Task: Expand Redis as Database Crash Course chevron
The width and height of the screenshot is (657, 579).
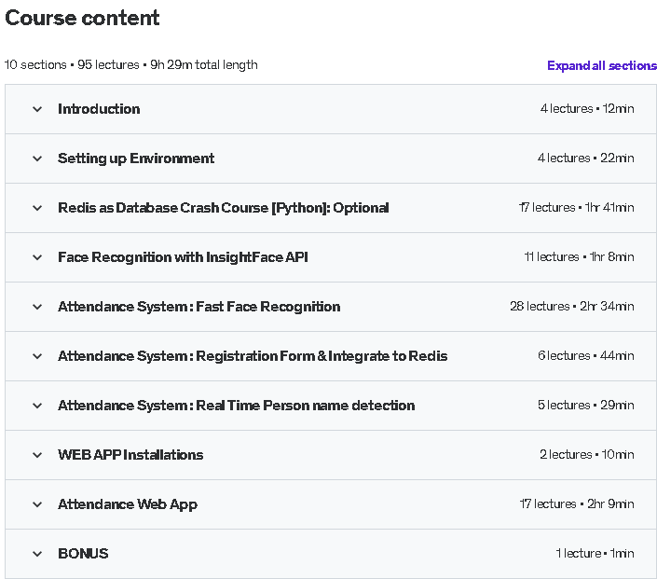Action: point(37,208)
